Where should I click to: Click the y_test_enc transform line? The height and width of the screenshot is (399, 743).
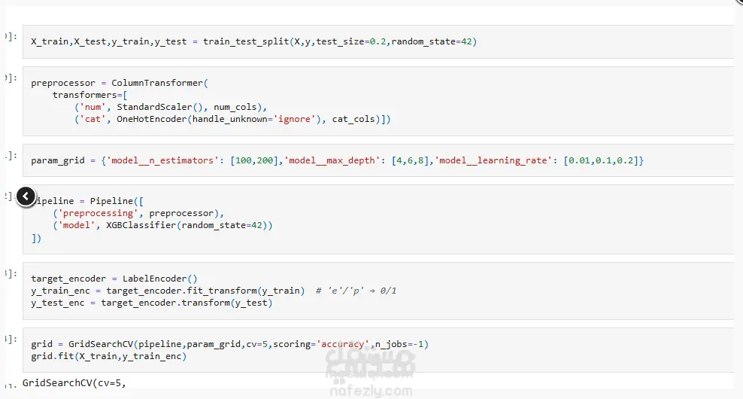(x=152, y=303)
